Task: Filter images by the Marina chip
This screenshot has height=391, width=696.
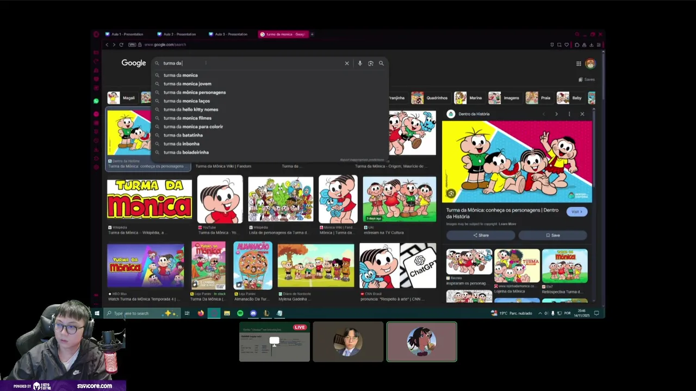Action: pyautogui.click(x=469, y=98)
